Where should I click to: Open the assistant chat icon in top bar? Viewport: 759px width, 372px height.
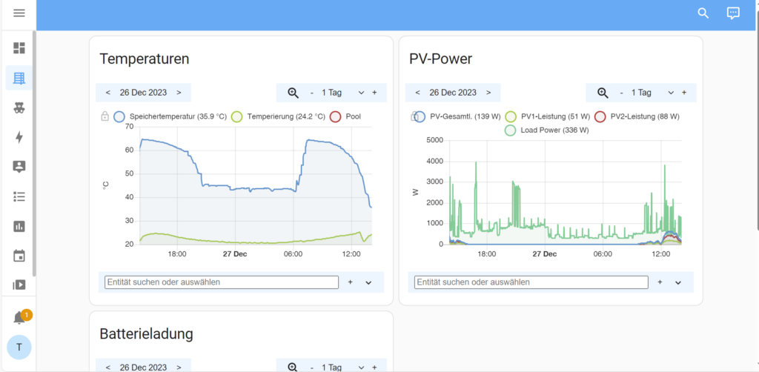coord(733,13)
